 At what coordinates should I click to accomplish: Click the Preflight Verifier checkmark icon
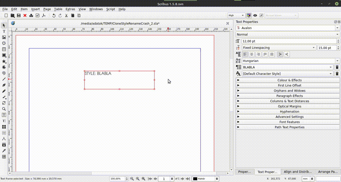click(37, 16)
